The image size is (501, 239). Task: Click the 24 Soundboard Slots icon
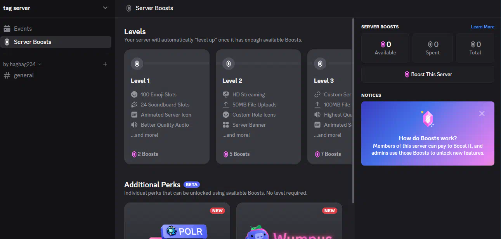click(x=134, y=105)
